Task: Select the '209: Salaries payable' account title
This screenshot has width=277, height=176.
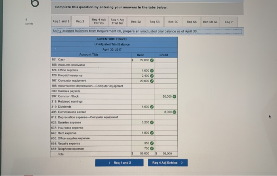Action: [x=66, y=91]
